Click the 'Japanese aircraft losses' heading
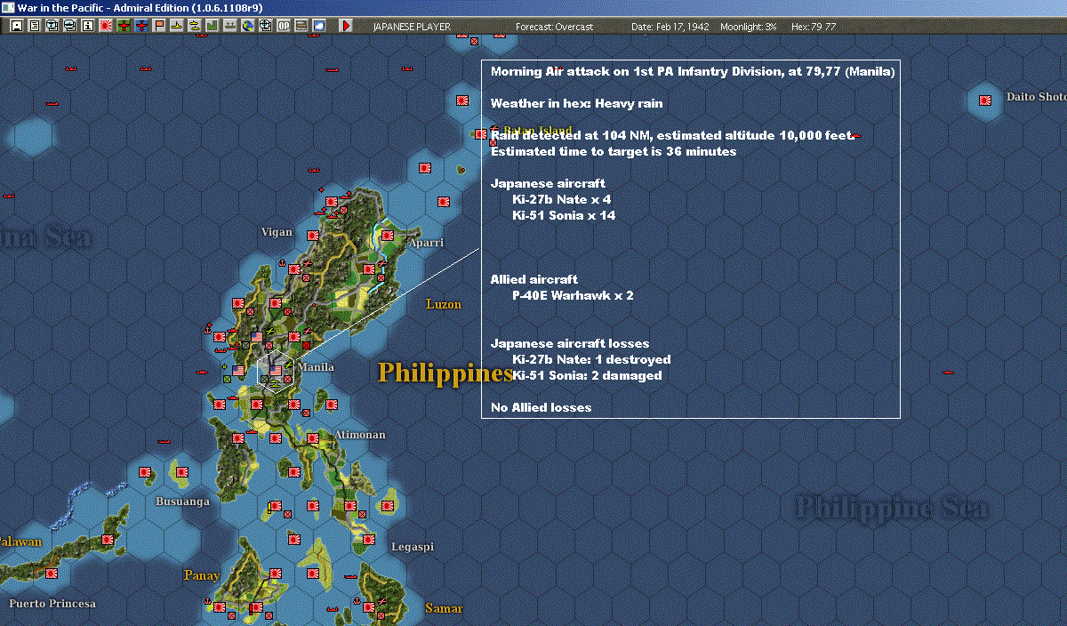 570,343
